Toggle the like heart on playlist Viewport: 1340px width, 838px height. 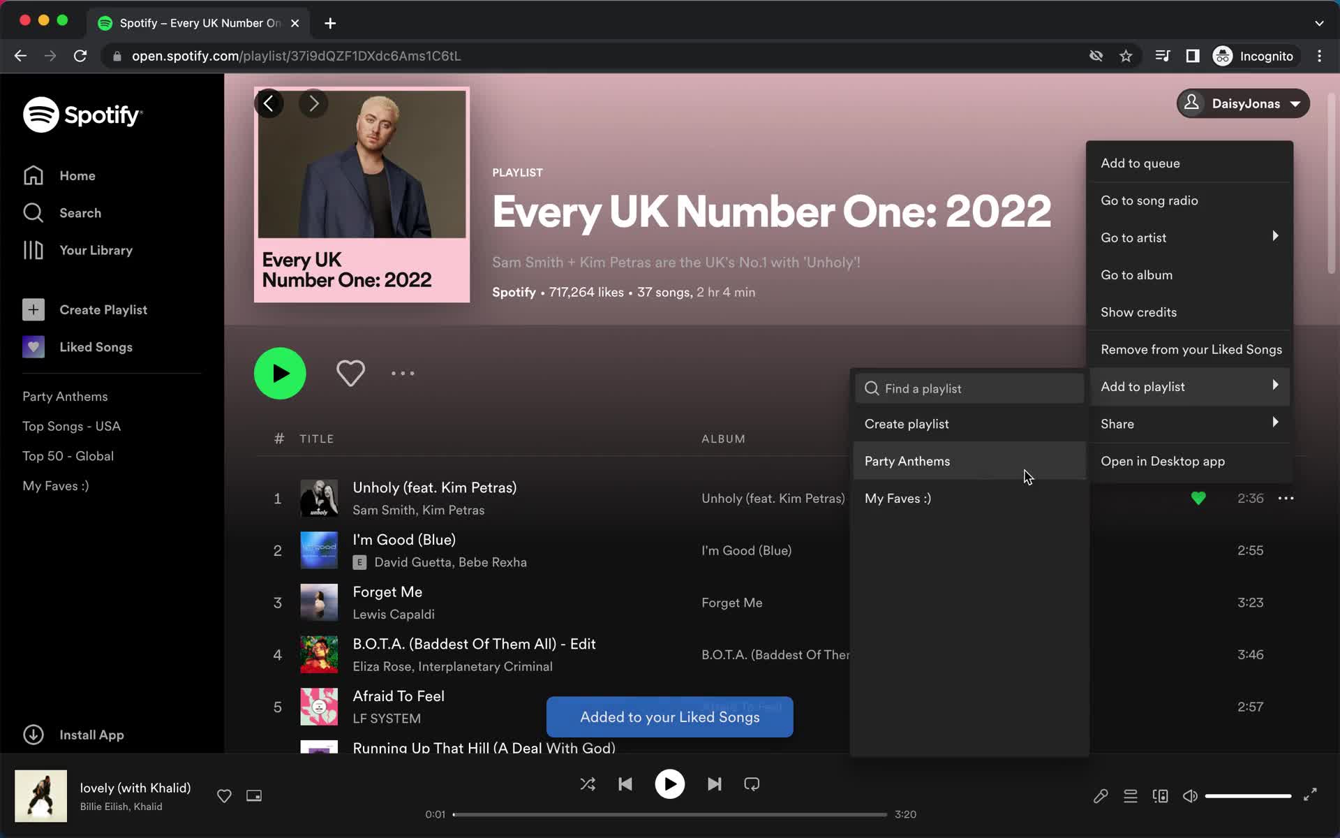pos(349,374)
